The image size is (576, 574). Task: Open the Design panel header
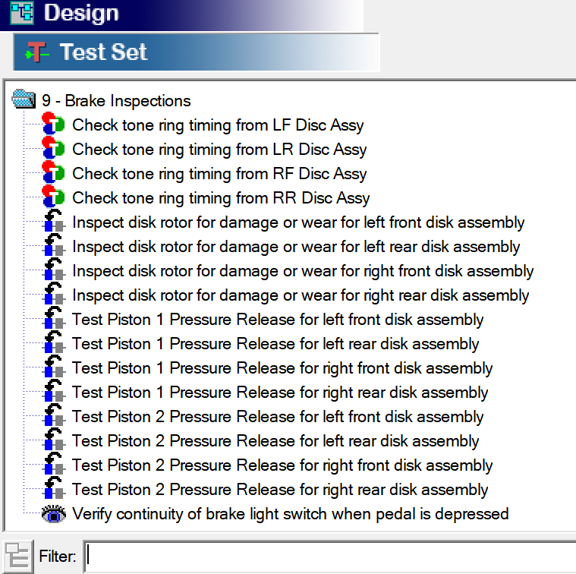point(81,13)
